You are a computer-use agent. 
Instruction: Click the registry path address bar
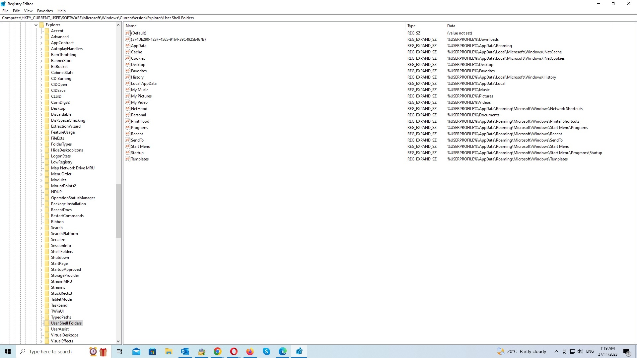[x=318, y=18]
